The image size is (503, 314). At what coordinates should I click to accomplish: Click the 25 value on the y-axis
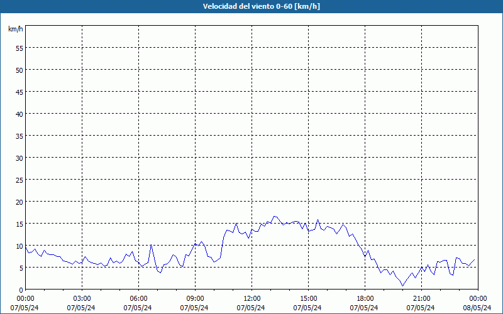(19, 180)
